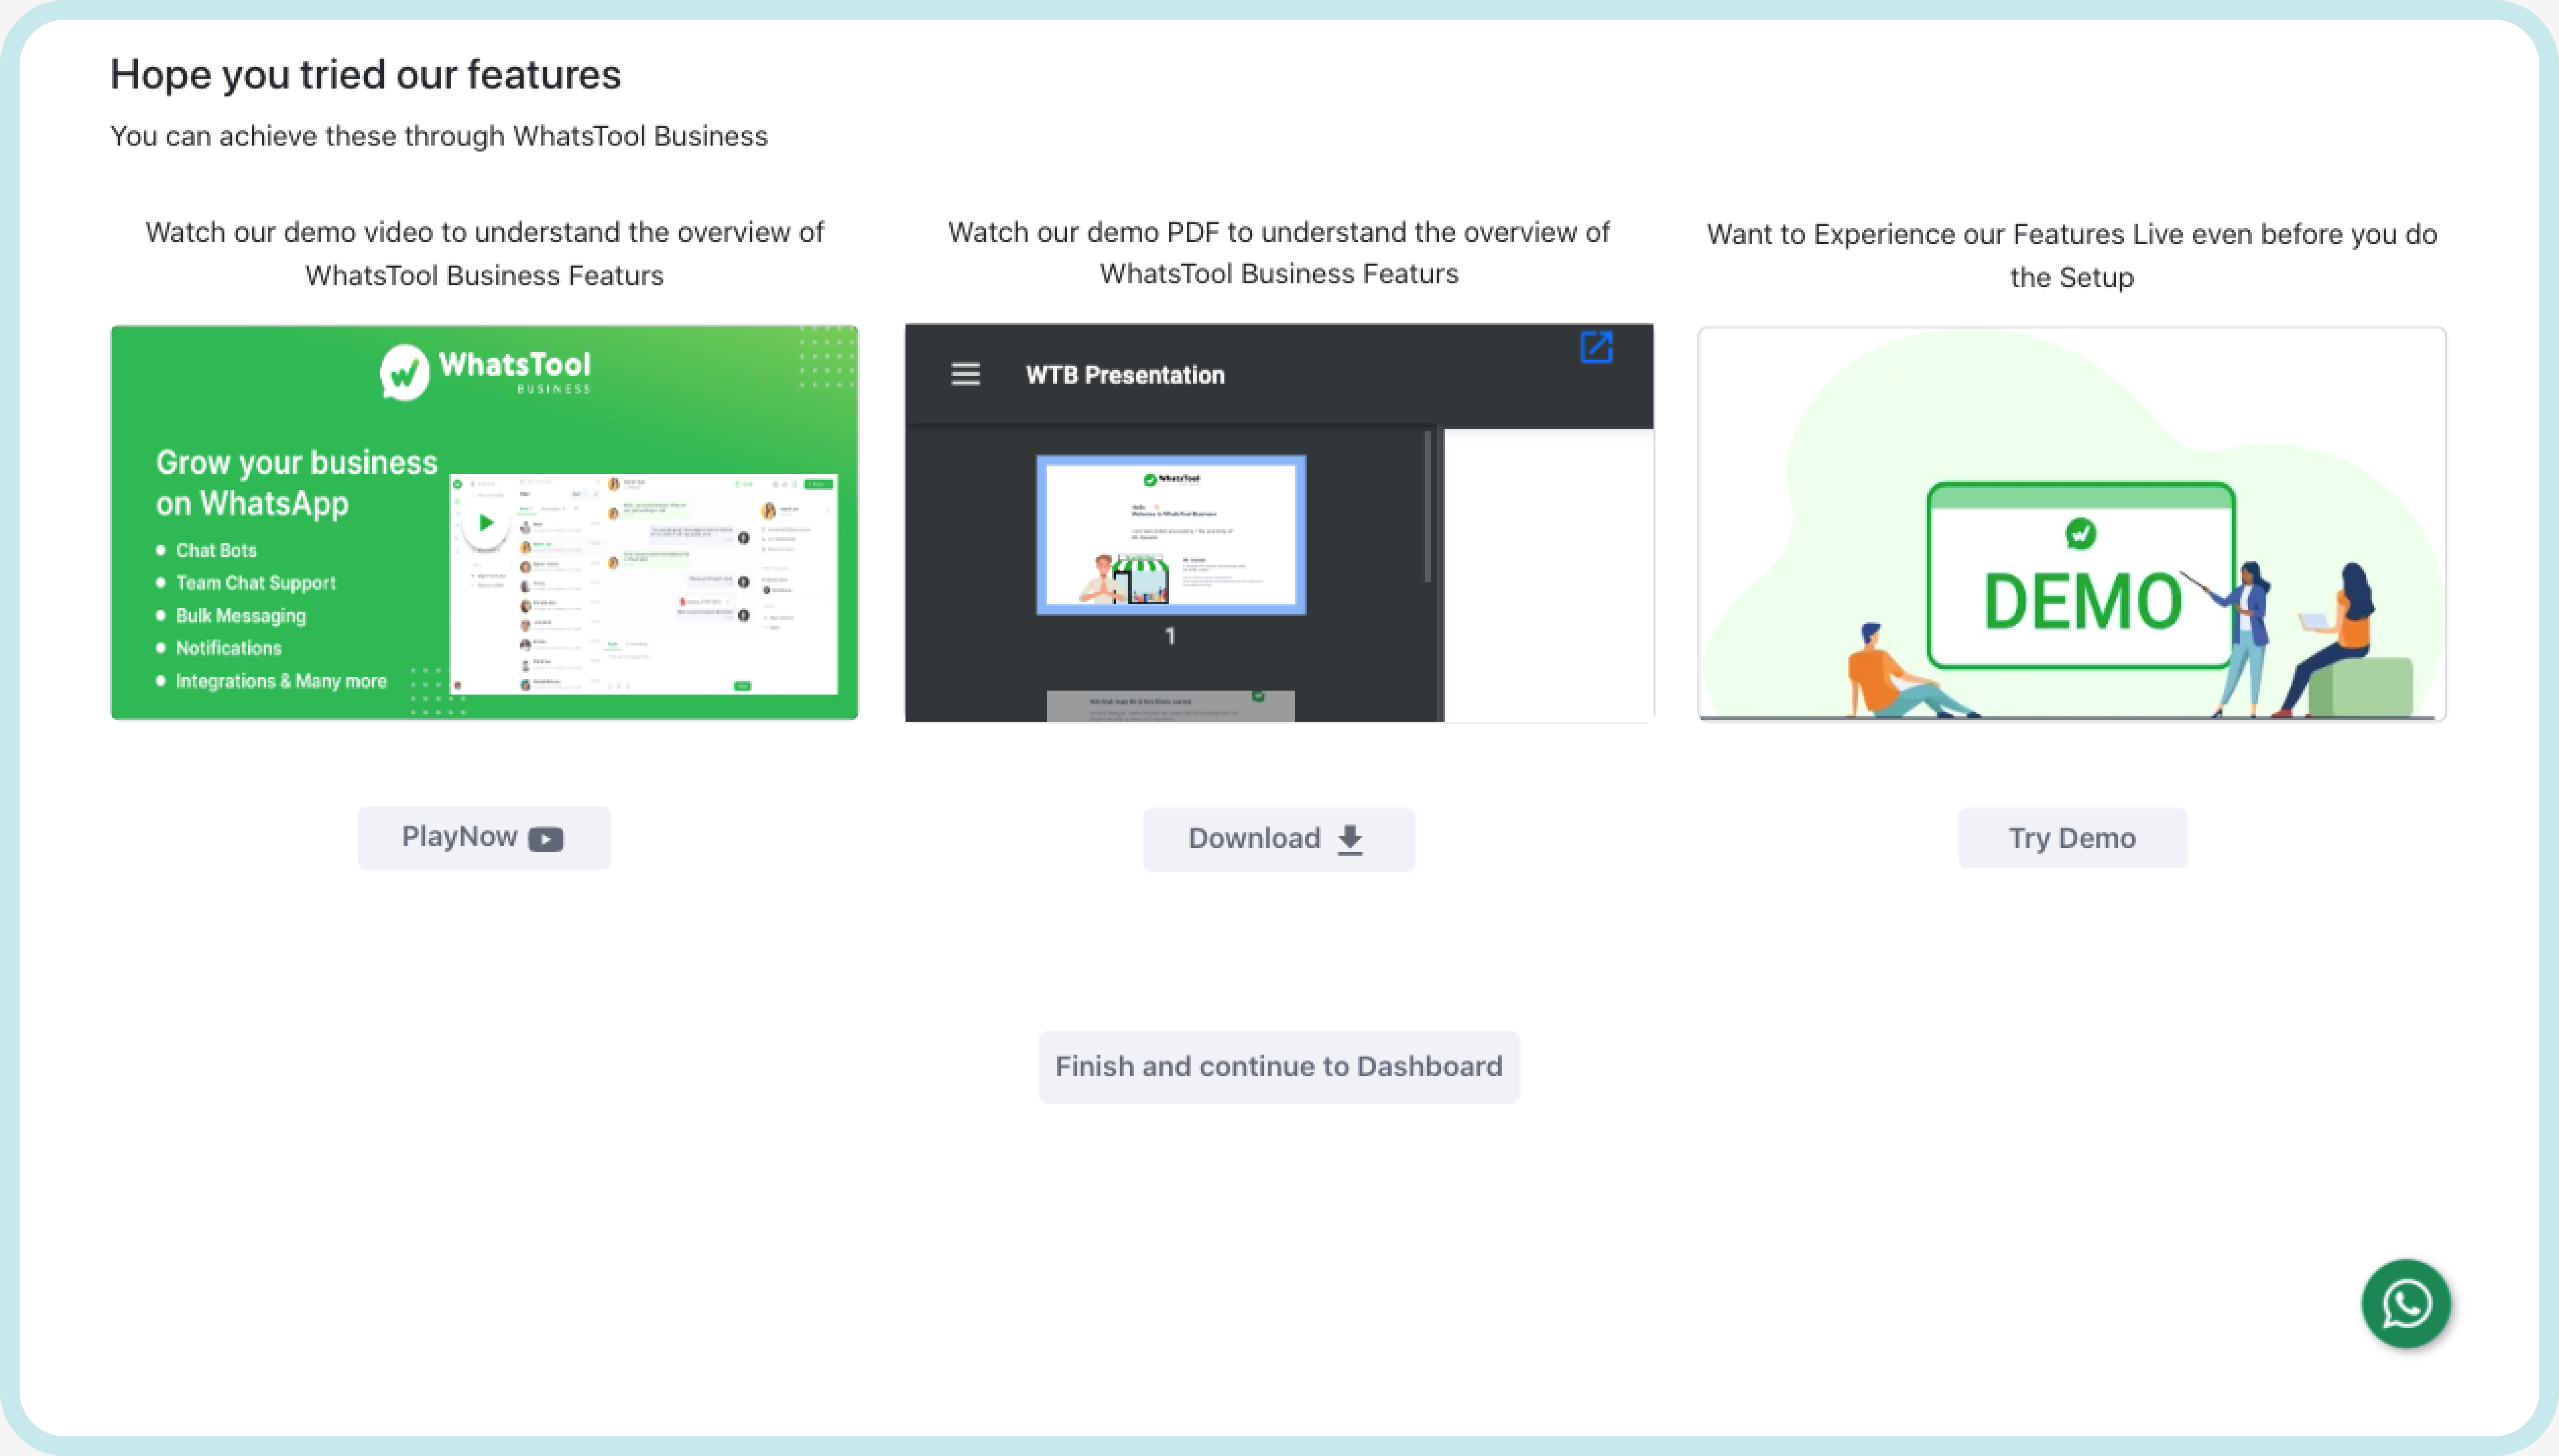Open the PDF viewer hamburger menu
Image resolution: width=2559 pixels, height=1456 pixels.
point(966,374)
